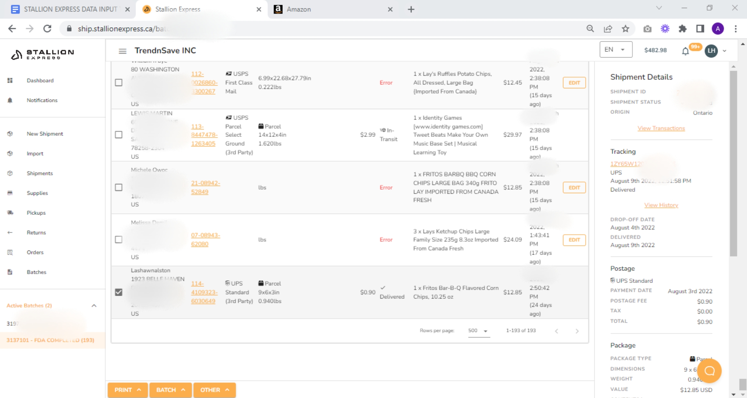Reload the page
This screenshot has width=747, height=398.
pos(47,29)
